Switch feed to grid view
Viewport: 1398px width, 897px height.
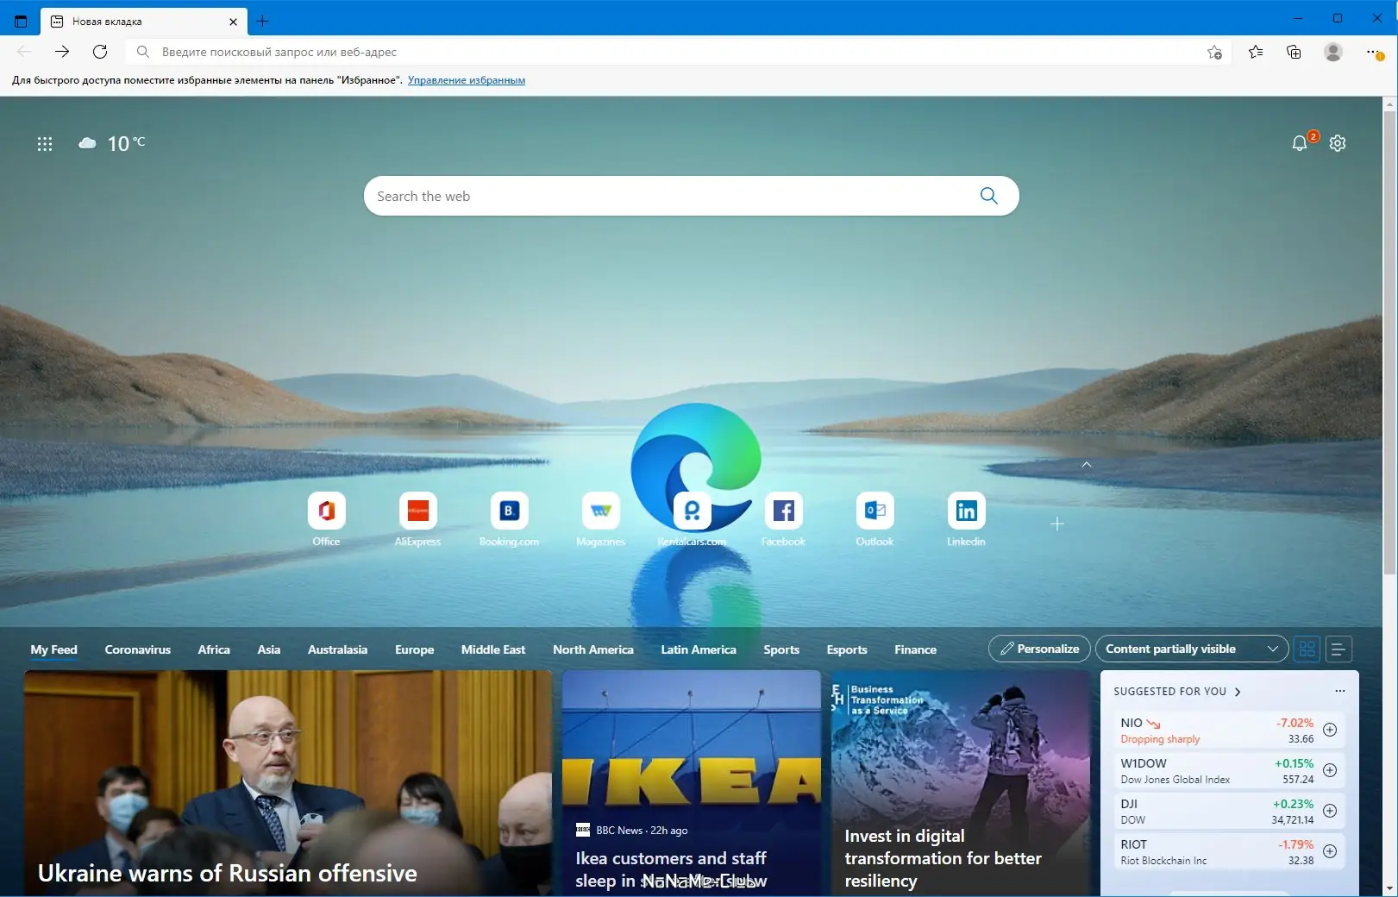(x=1307, y=649)
